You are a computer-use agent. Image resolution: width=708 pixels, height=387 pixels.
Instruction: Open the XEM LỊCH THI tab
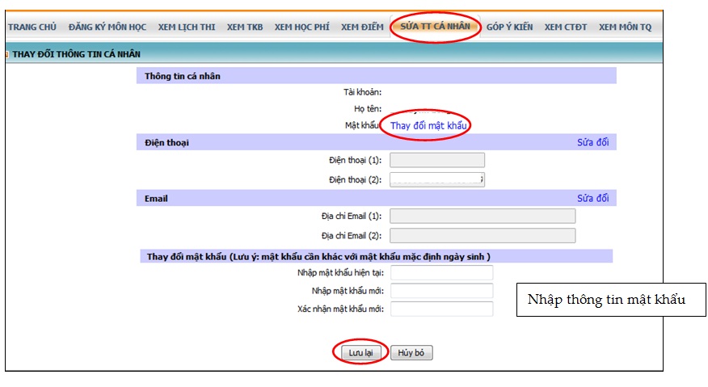point(186,27)
